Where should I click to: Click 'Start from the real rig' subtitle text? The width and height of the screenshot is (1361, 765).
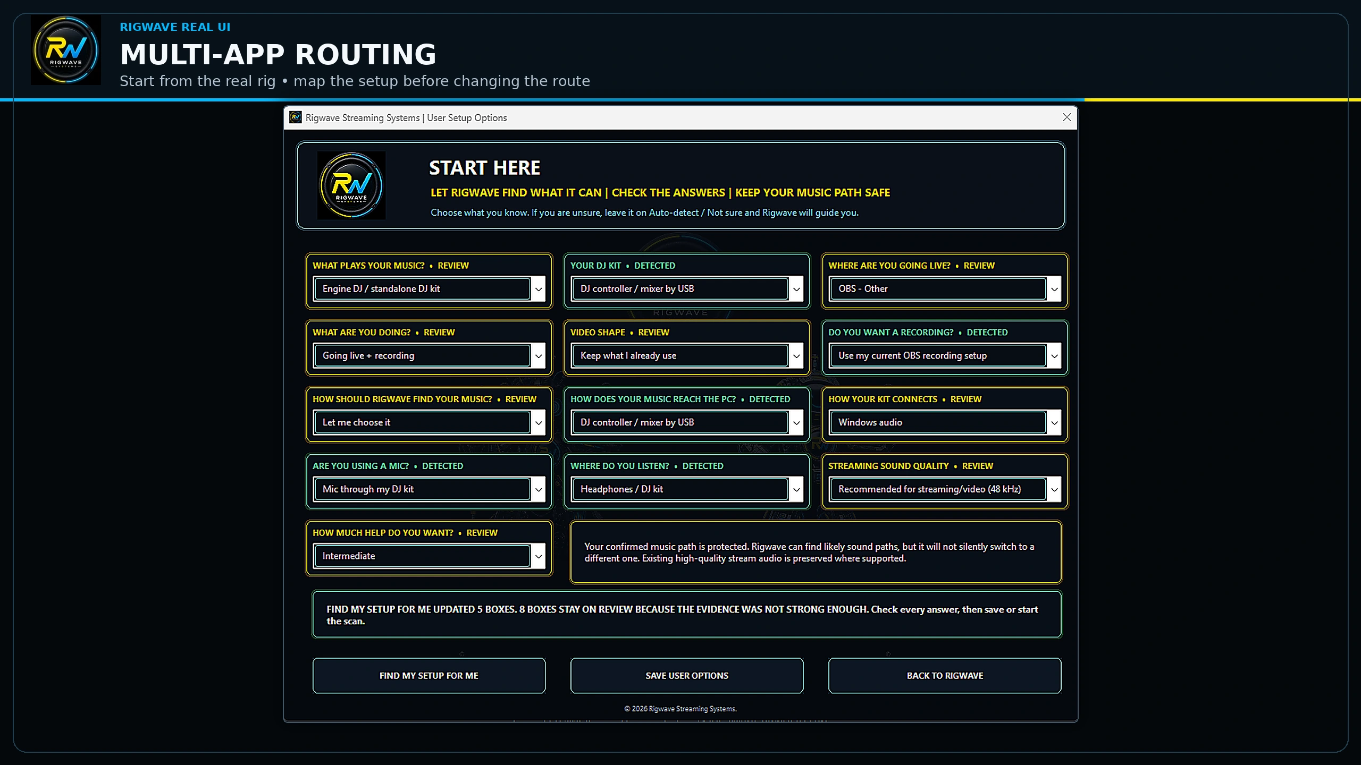[x=355, y=81]
